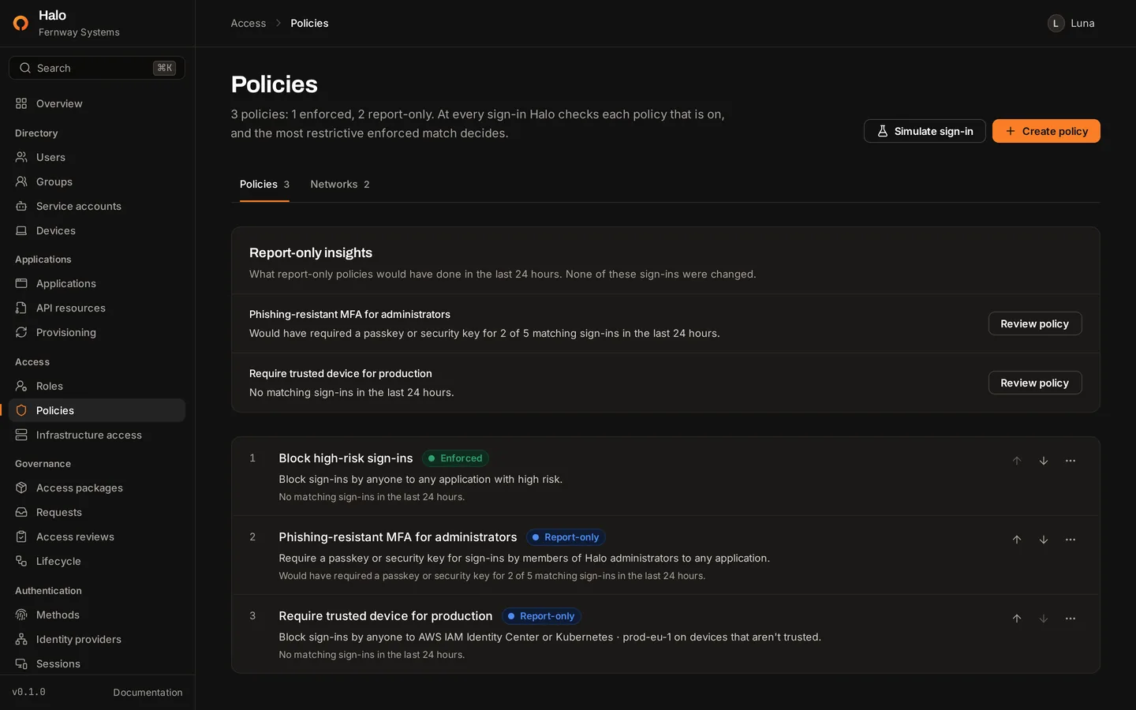Image resolution: width=1136 pixels, height=710 pixels.
Task: Click the Access breadcrumb link
Action: click(248, 23)
